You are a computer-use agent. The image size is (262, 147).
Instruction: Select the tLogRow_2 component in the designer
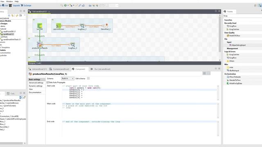point(82,26)
